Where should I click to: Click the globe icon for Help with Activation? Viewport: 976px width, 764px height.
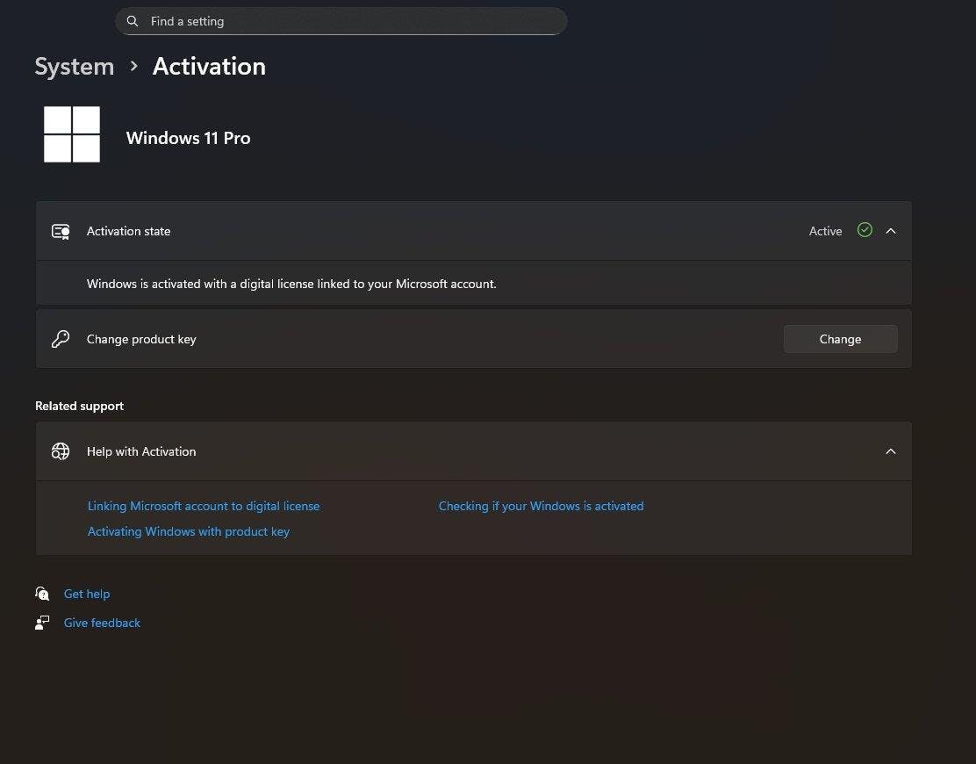[x=61, y=451]
